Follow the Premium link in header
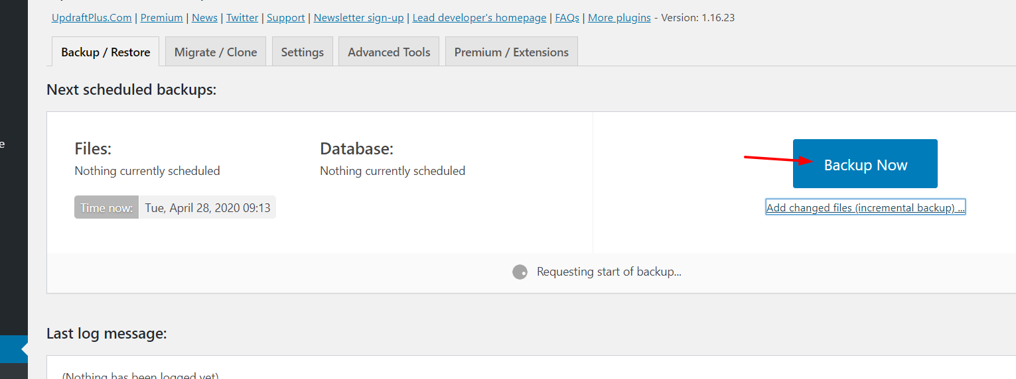Viewport: 1016px width, 379px height. 162,18
